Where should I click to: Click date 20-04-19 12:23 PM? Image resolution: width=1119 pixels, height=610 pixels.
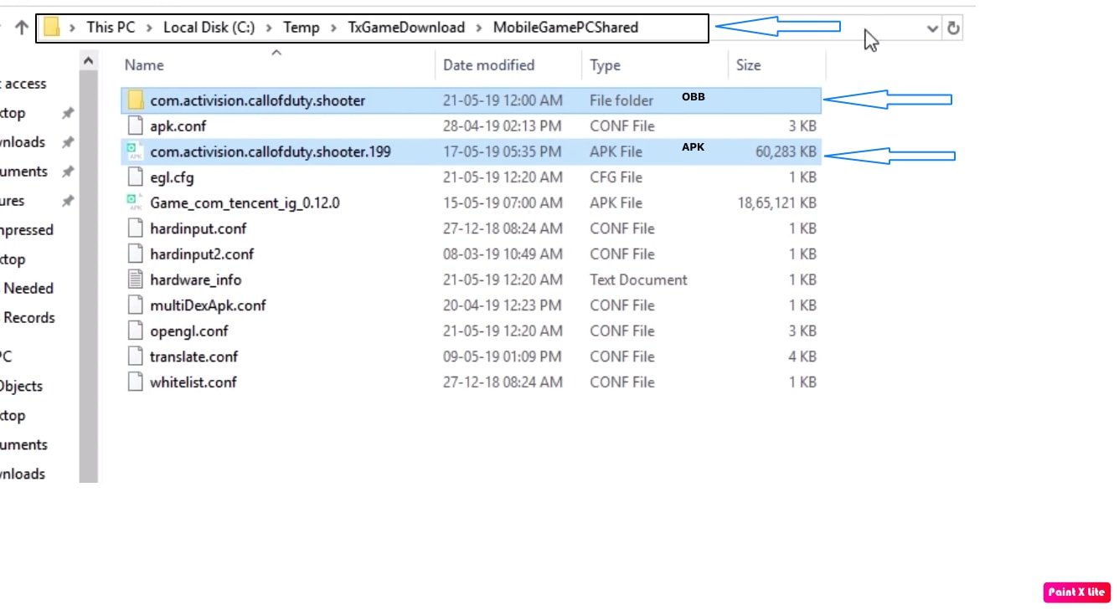[x=503, y=305]
